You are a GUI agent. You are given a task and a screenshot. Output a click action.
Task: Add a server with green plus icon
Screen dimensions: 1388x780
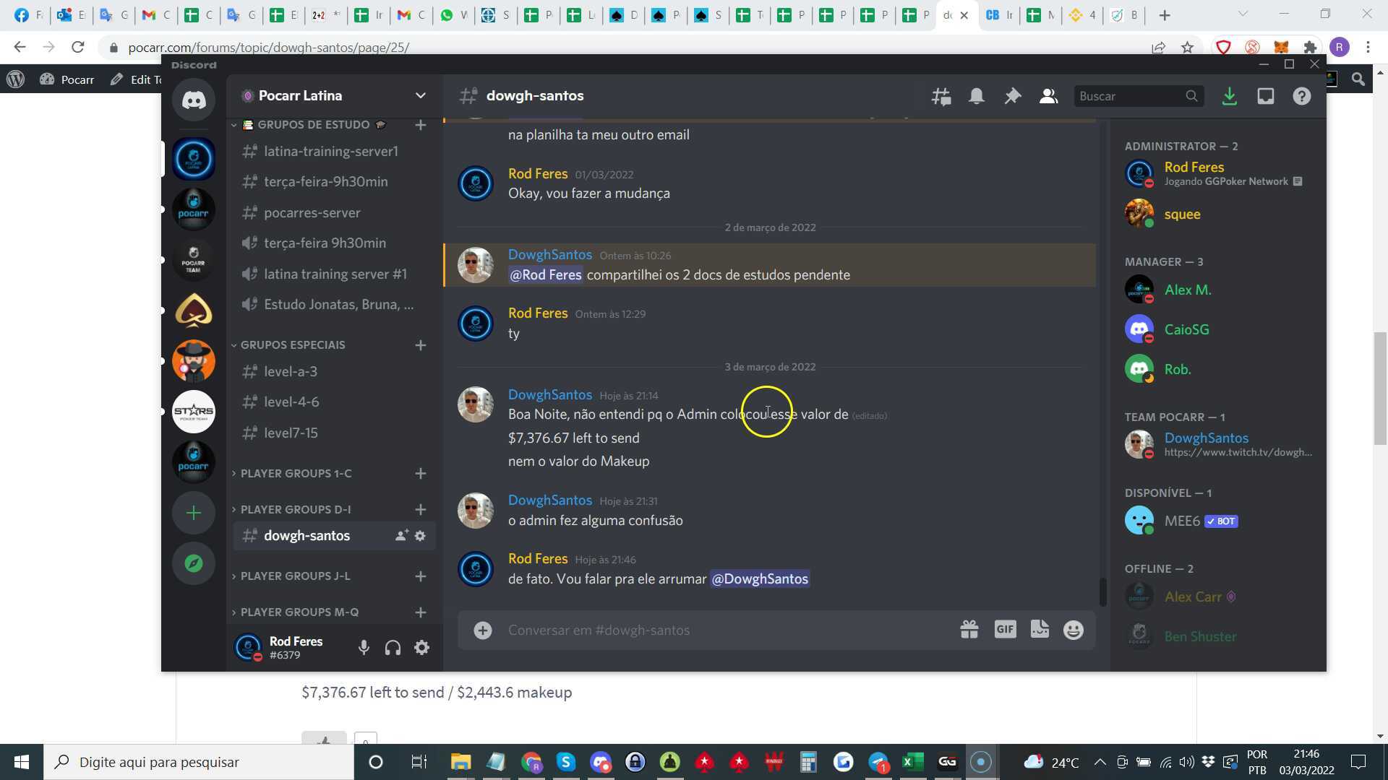193,513
